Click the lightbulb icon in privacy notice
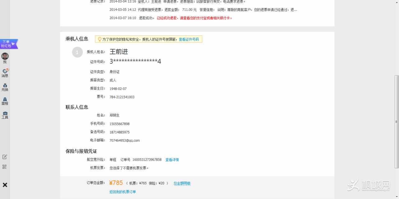The width and height of the screenshot is (399, 199). tap(99, 39)
